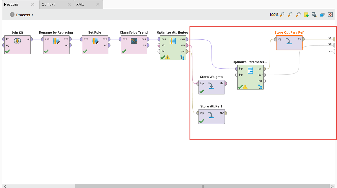Click the auto-wire connections plug icon
The height and width of the screenshot is (188, 337).
click(314, 14)
